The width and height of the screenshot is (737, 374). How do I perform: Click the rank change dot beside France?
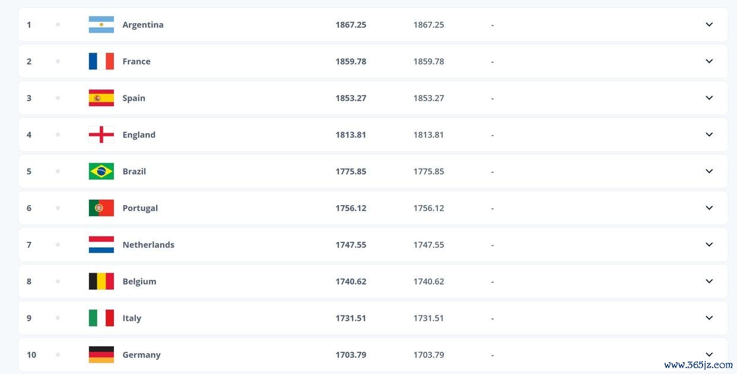58,61
